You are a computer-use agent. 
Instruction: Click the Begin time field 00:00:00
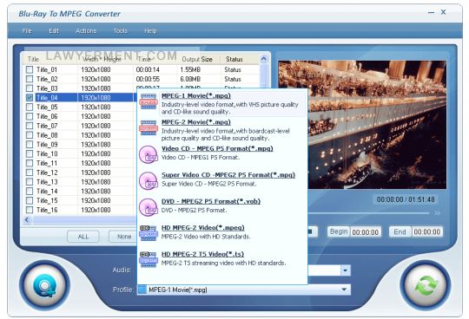click(x=365, y=231)
